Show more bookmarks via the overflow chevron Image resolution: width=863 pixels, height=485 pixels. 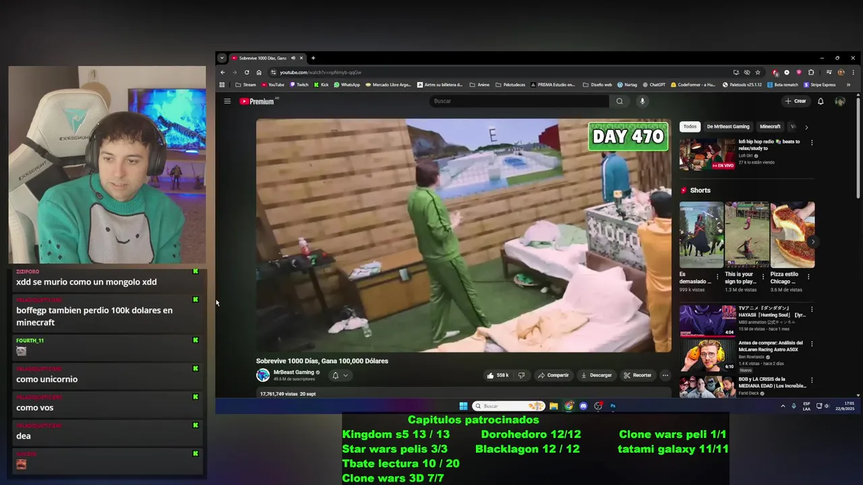coord(848,85)
